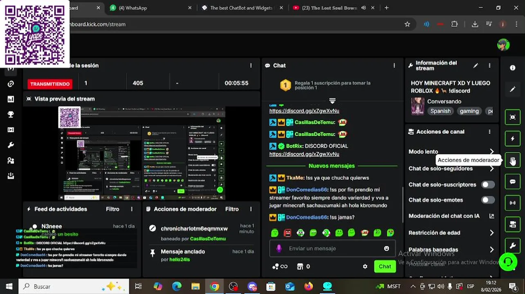Viewport: 525px width, 294px height.
Task: Click the broadcast signal icon in right rail
Action: point(513,203)
